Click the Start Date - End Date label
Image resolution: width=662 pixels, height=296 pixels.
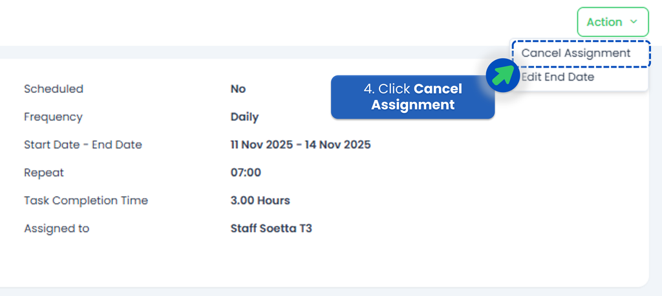click(x=83, y=145)
